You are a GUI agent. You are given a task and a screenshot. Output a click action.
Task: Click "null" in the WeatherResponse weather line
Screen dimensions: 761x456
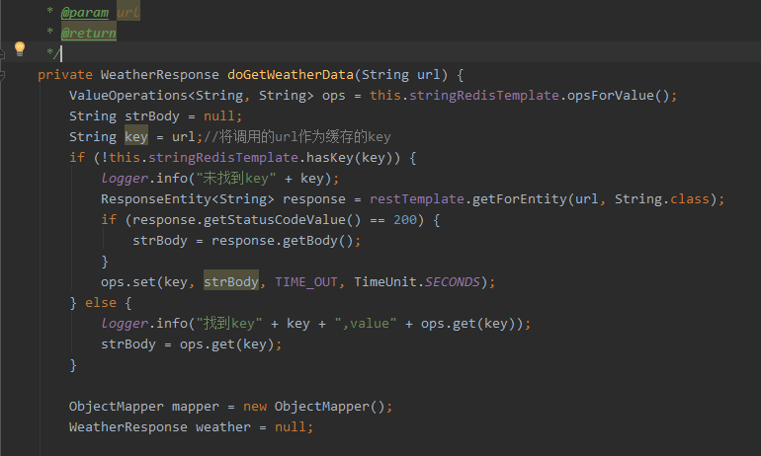[291, 427]
